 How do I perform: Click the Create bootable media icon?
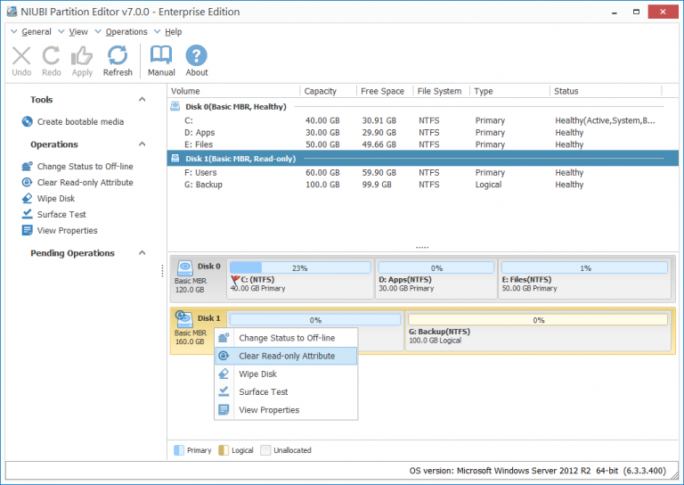pyautogui.click(x=27, y=121)
